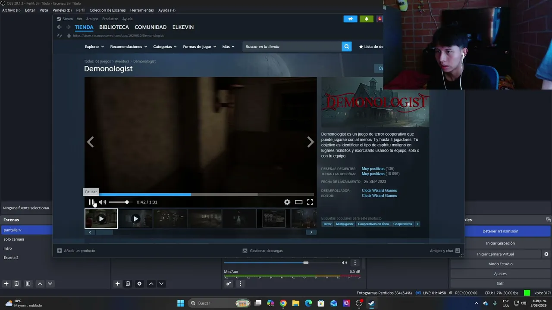Viewport: 552px width, 310px height.
Task: Show next media with right arrow
Action: (x=310, y=142)
